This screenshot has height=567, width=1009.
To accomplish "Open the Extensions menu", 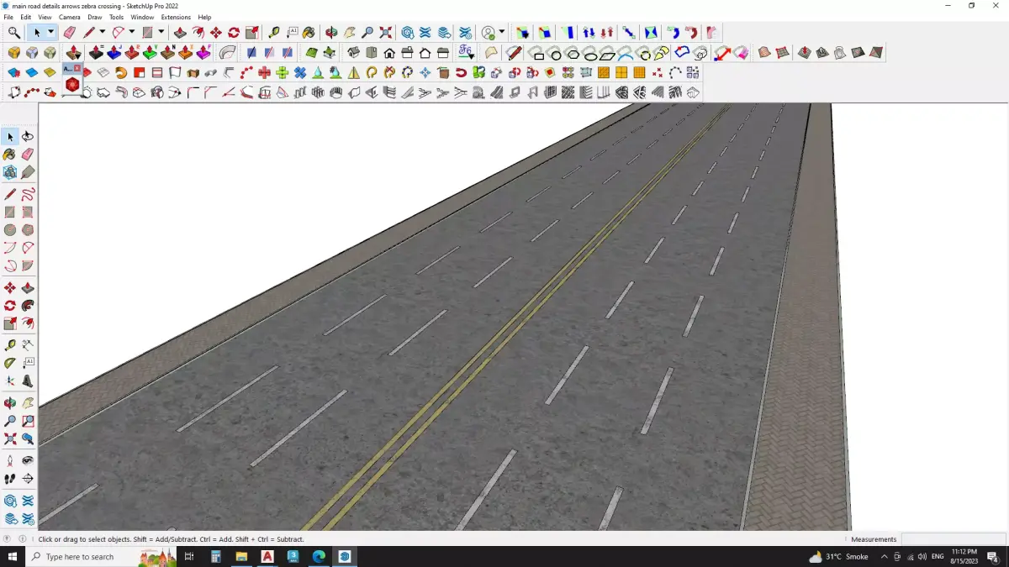I will (x=176, y=17).
